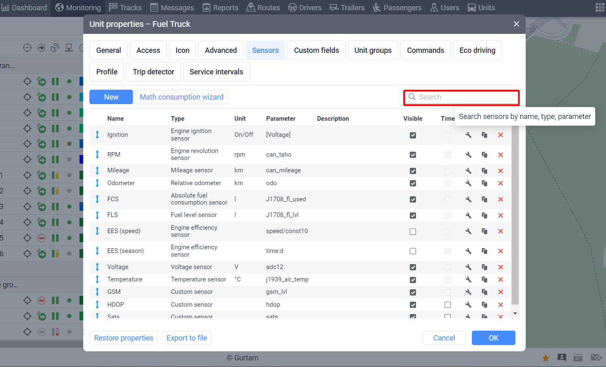
Task: Copy the Temperature sensor
Action: [x=484, y=280]
